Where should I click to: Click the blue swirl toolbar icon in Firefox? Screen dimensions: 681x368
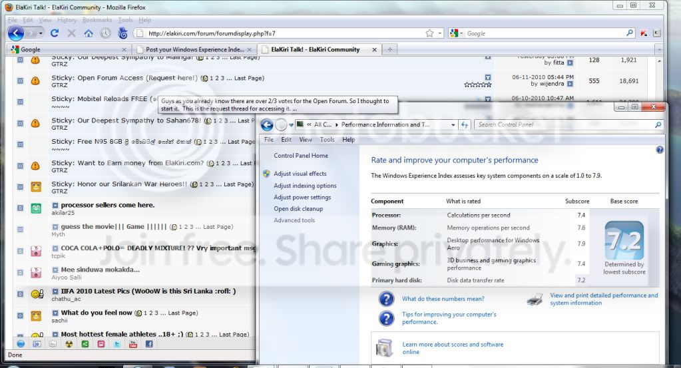[x=123, y=33]
